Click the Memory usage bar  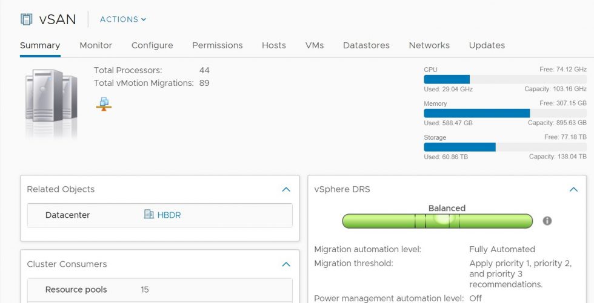click(x=505, y=113)
